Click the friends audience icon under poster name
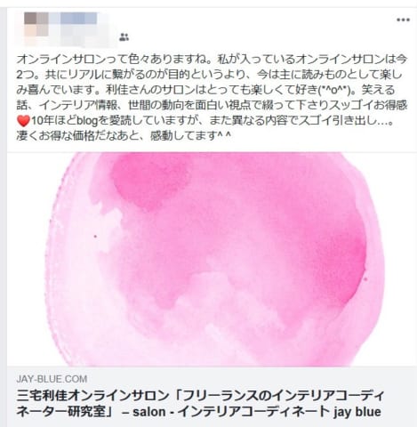 pos(124,37)
